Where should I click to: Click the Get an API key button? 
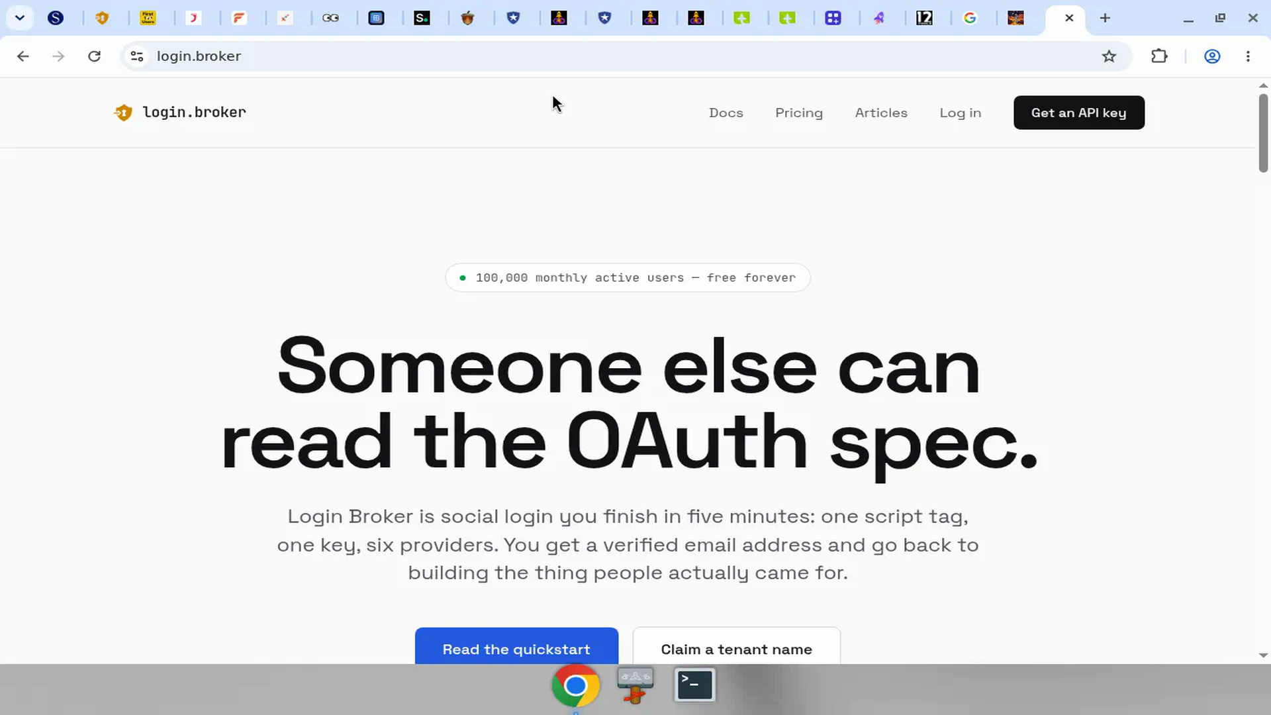(1079, 113)
